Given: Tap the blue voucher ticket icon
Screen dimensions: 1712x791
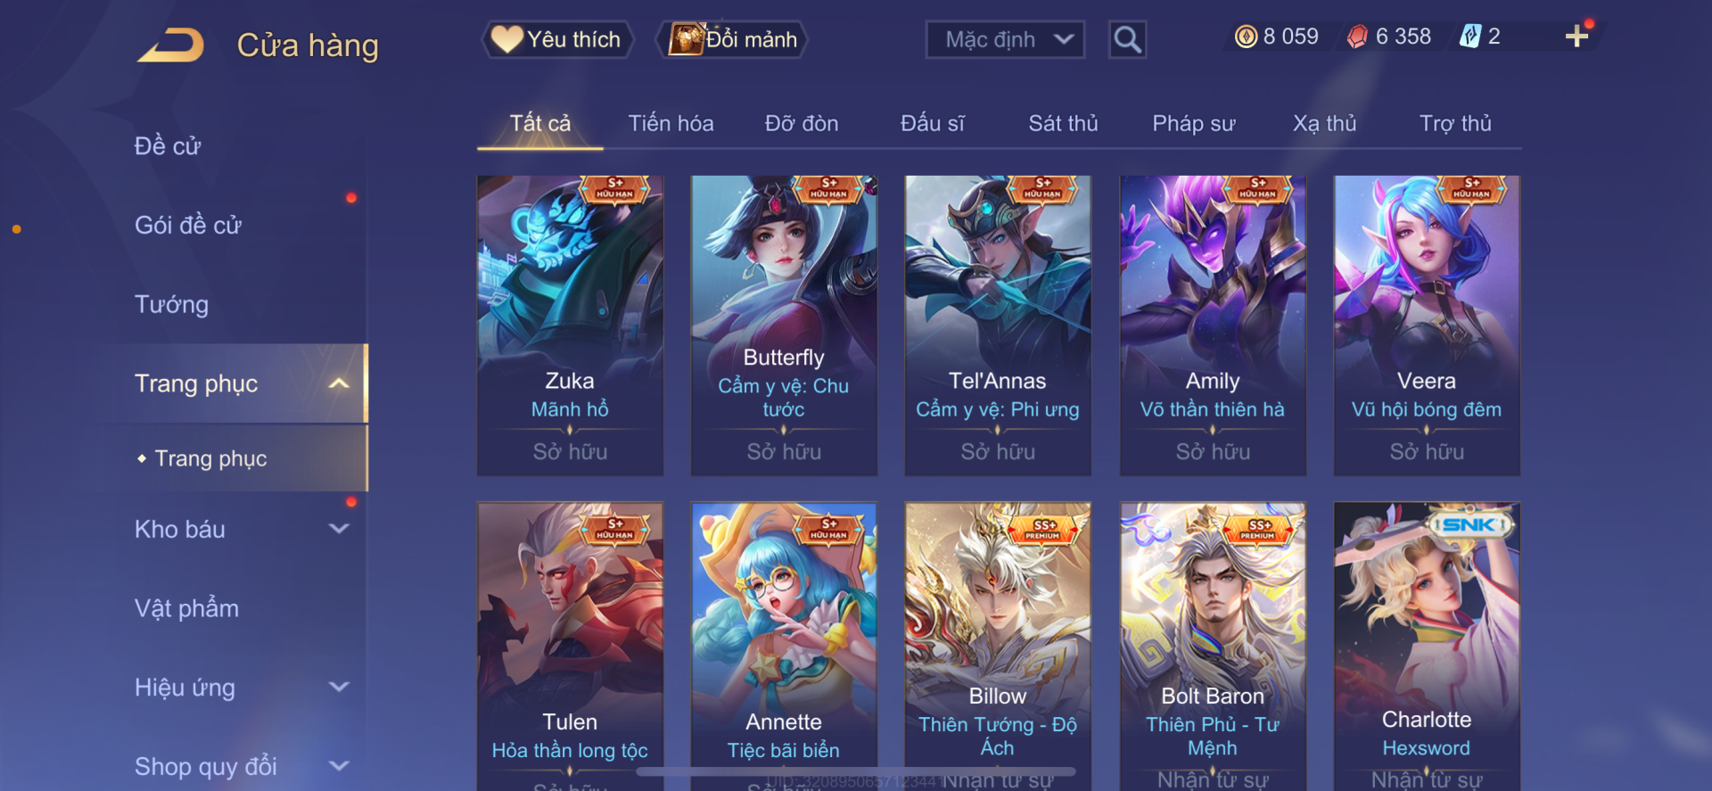Looking at the screenshot, I should pyautogui.click(x=1470, y=36).
